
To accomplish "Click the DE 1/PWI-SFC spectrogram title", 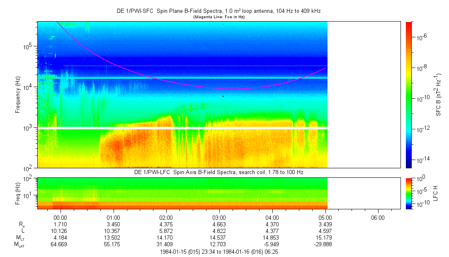I will coord(218,11).
